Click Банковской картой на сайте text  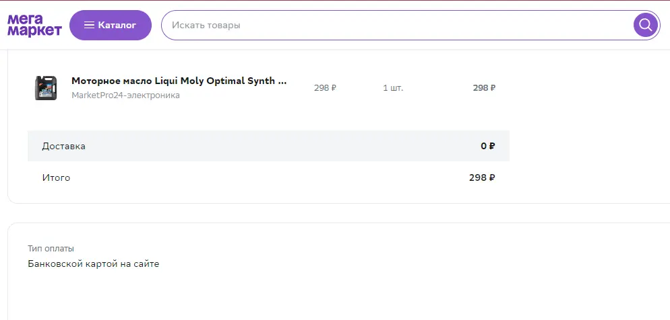(x=94, y=264)
